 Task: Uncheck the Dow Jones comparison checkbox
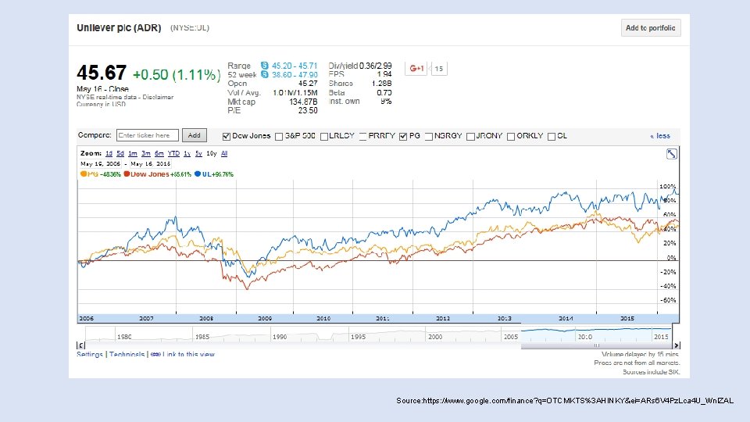[227, 136]
